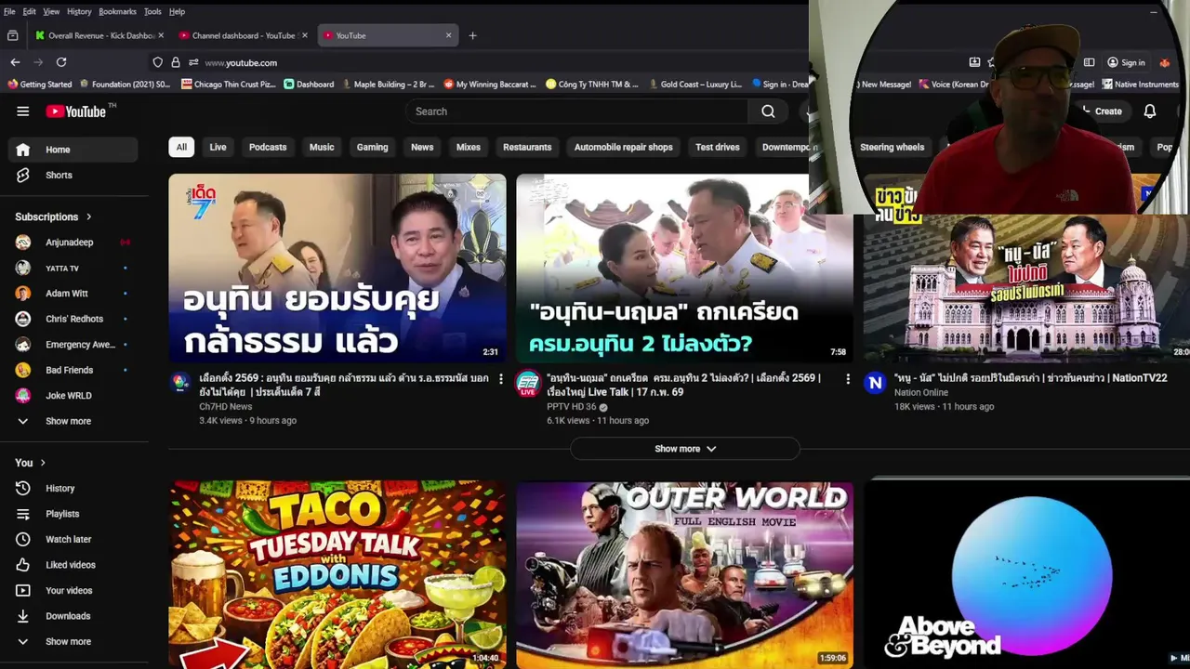Viewport: 1190px width, 669px height.
Task: Select the All filter chip
Action: coord(181,147)
